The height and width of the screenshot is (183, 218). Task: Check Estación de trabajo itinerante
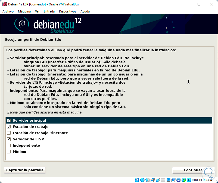click(x=9, y=133)
